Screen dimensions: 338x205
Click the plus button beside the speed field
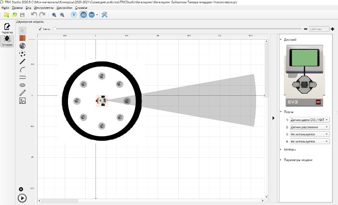(x=333, y=29)
